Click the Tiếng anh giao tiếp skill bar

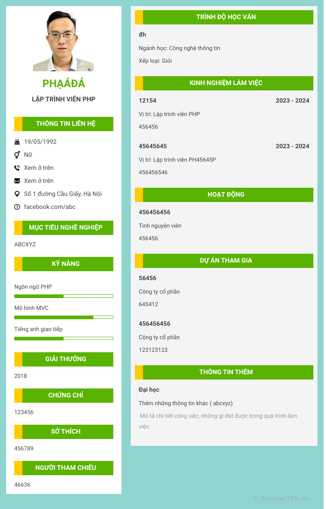pyautogui.click(x=64, y=338)
